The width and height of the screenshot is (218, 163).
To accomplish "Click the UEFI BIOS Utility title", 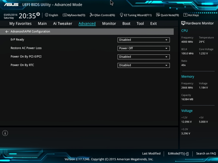I will pos(52,5).
